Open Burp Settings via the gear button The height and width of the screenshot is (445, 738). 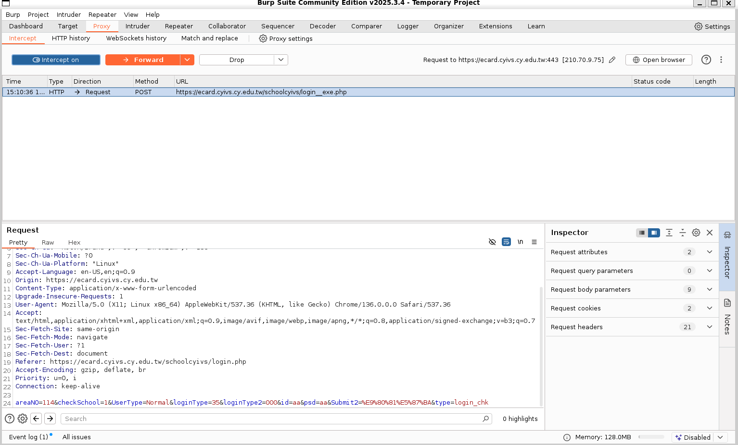point(712,26)
